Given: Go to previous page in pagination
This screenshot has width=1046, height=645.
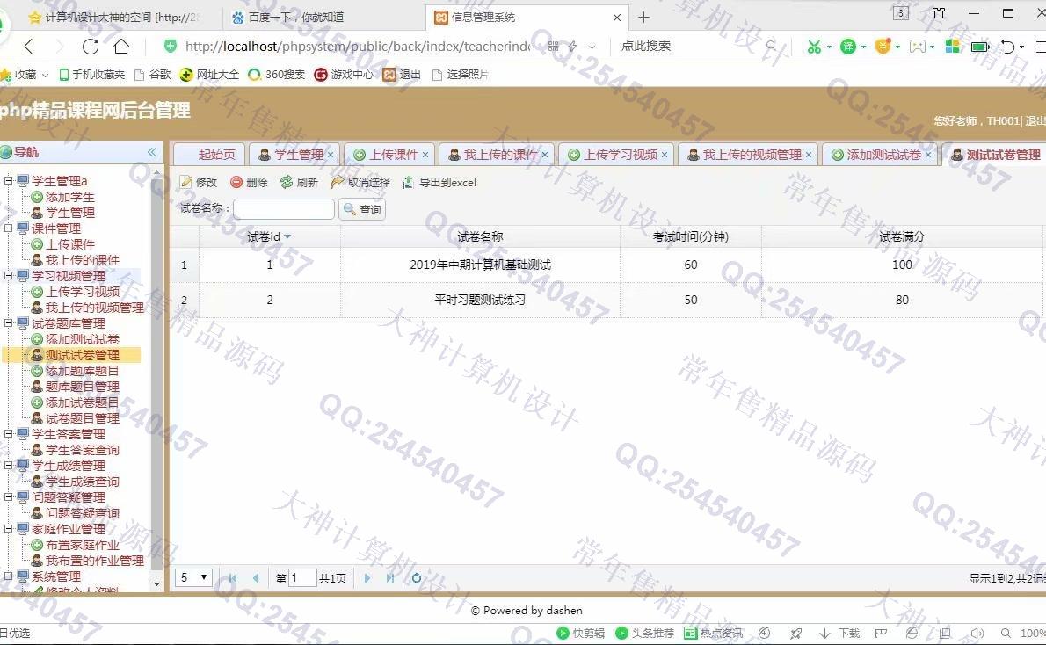Looking at the screenshot, I should coord(256,578).
